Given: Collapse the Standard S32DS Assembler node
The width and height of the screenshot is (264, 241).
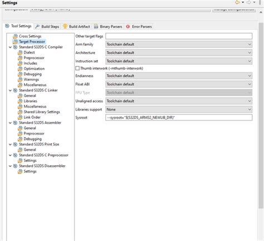Looking at the screenshot, I should [x=10, y=123].
